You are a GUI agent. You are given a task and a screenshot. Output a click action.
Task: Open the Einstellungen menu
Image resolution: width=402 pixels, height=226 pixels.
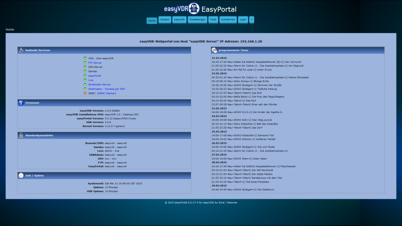(197, 20)
